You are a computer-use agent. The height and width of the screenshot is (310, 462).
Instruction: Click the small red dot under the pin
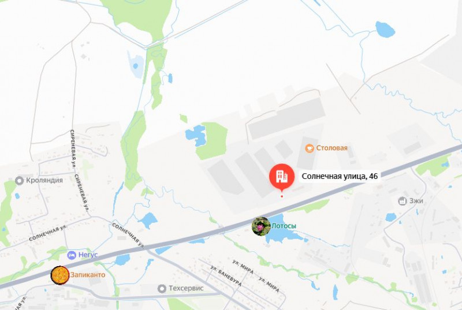(282, 196)
